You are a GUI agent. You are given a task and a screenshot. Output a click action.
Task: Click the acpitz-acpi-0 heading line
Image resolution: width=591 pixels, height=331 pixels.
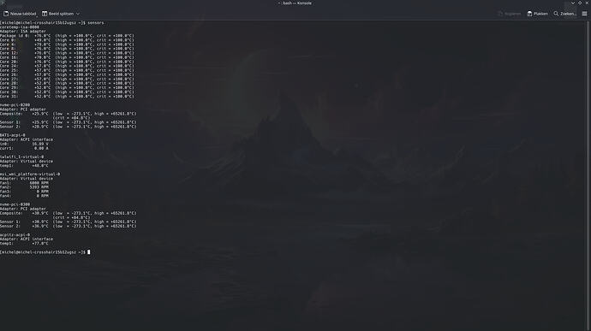tap(15, 234)
